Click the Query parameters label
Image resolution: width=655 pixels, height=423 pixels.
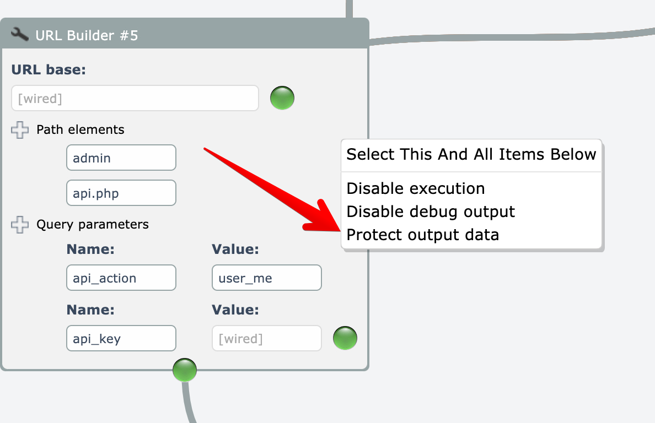click(93, 225)
